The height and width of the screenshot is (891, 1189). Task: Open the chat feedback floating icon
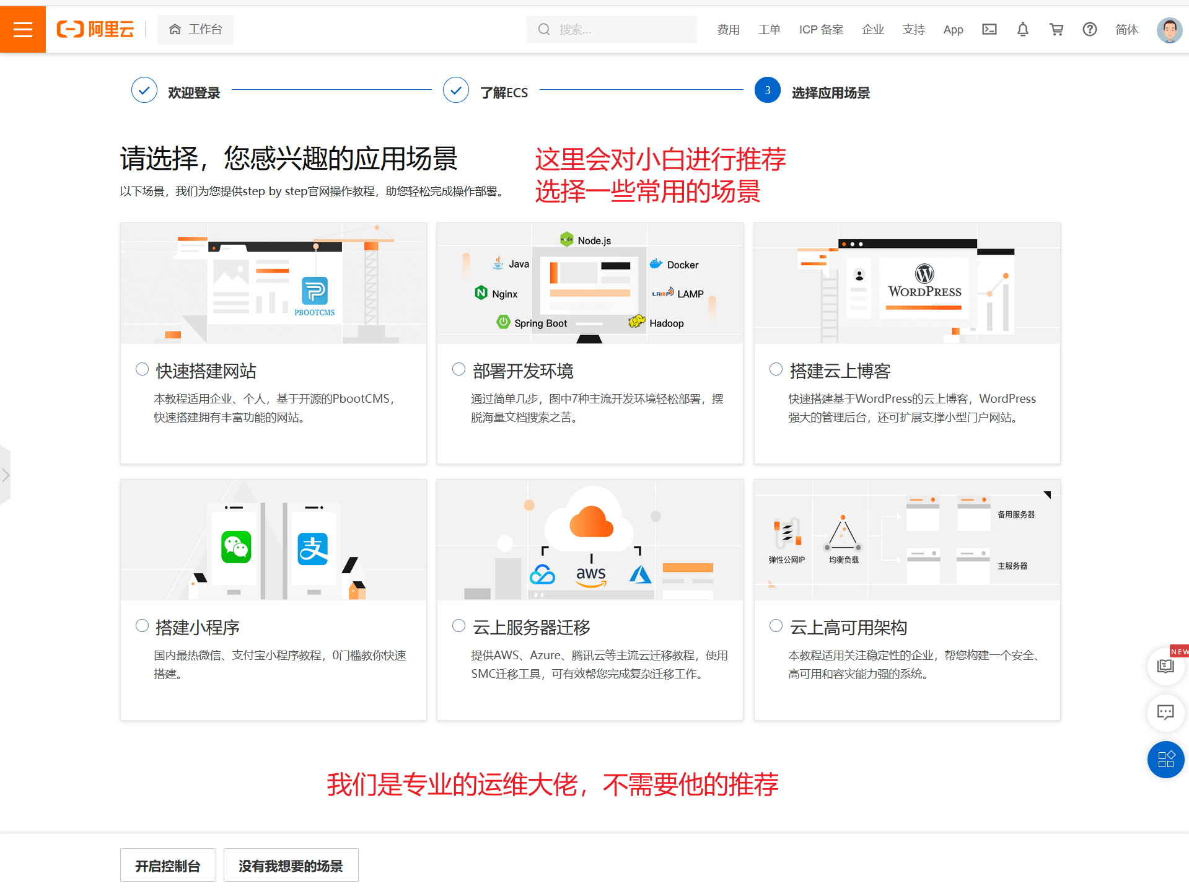point(1165,713)
